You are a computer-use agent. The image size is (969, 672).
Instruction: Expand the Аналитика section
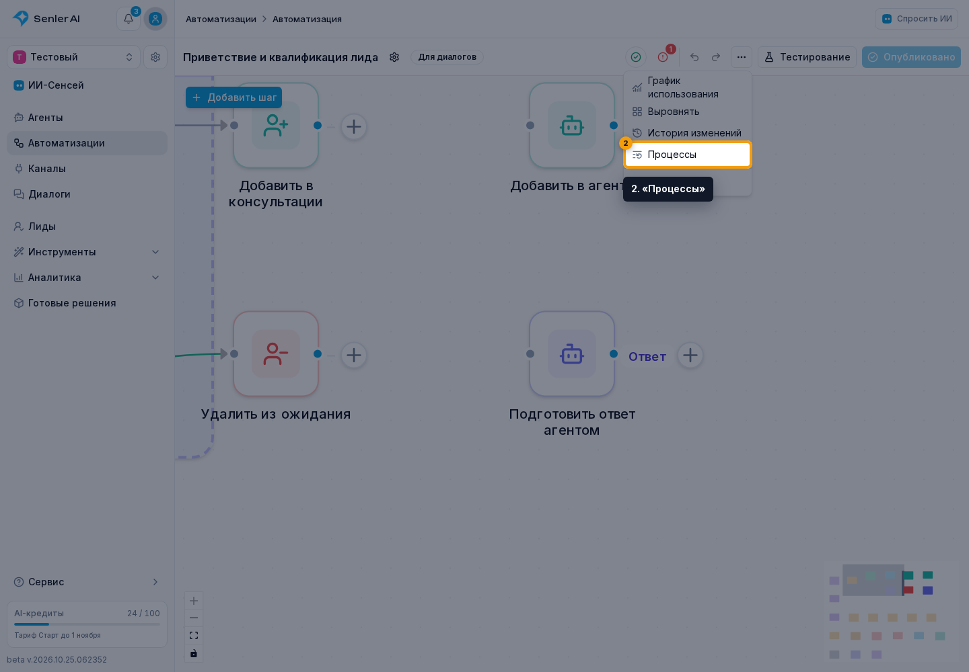pos(87,278)
